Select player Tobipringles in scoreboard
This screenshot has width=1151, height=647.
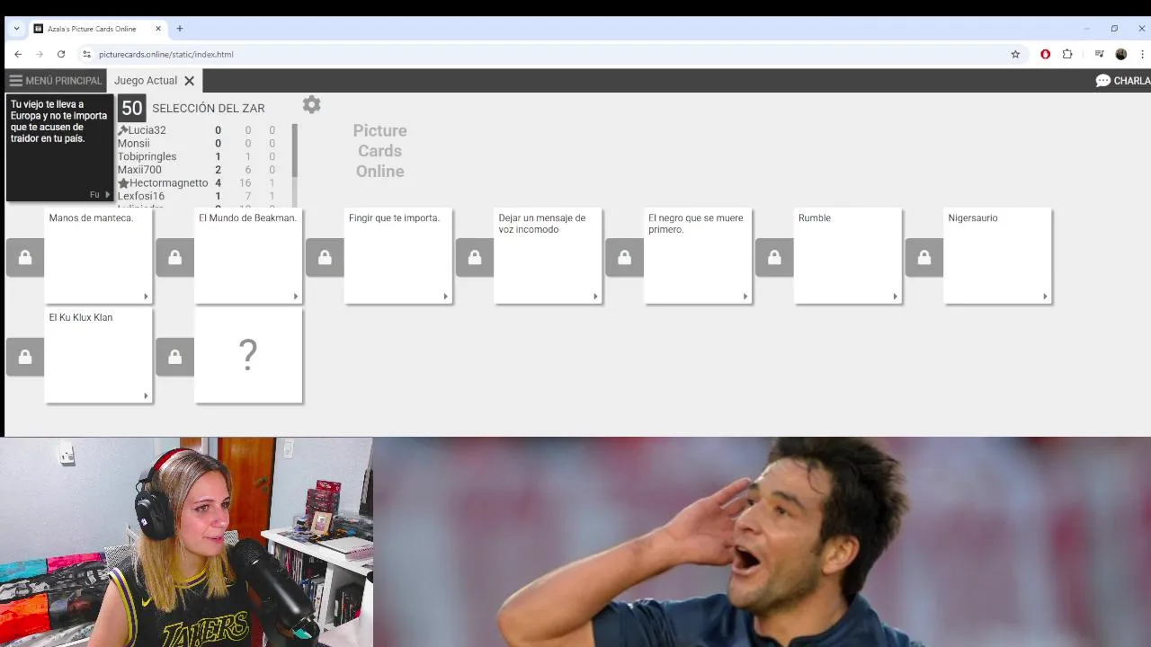click(147, 156)
